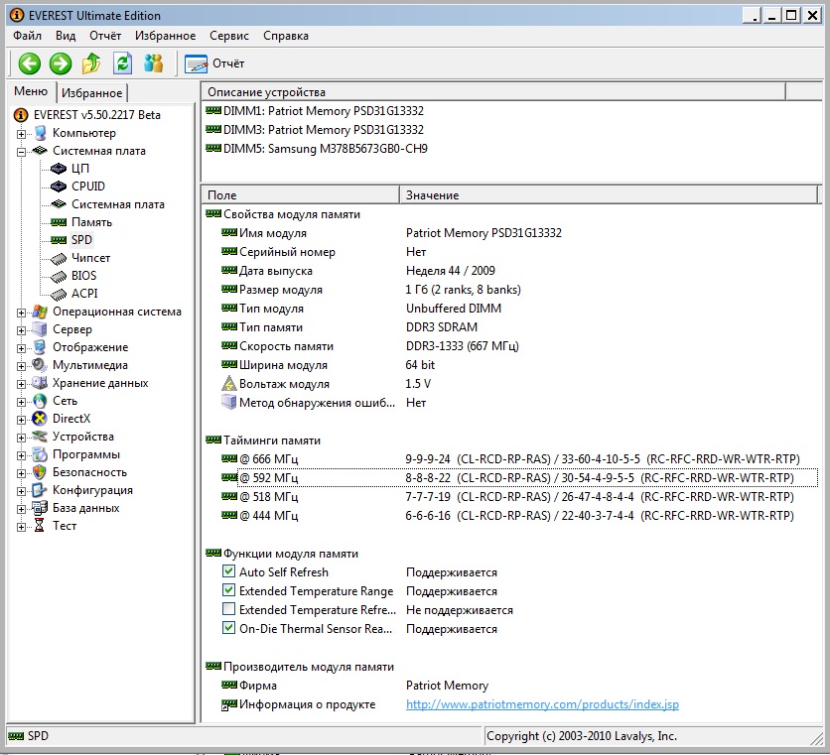Click the Refresh toolbar icon
Viewport: 830px width, 755px height.
[x=123, y=63]
